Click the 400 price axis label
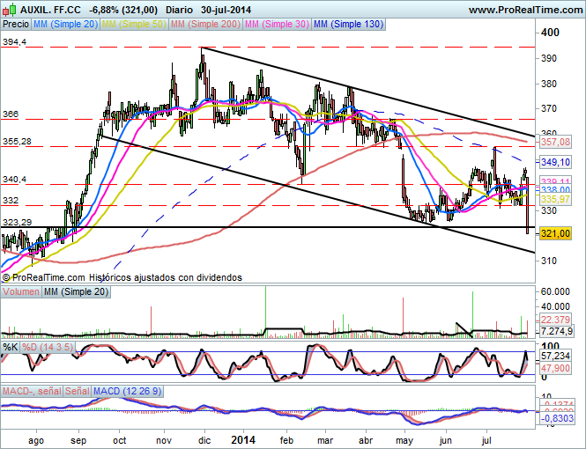Screen dimensions: 586x449 [550, 33]
